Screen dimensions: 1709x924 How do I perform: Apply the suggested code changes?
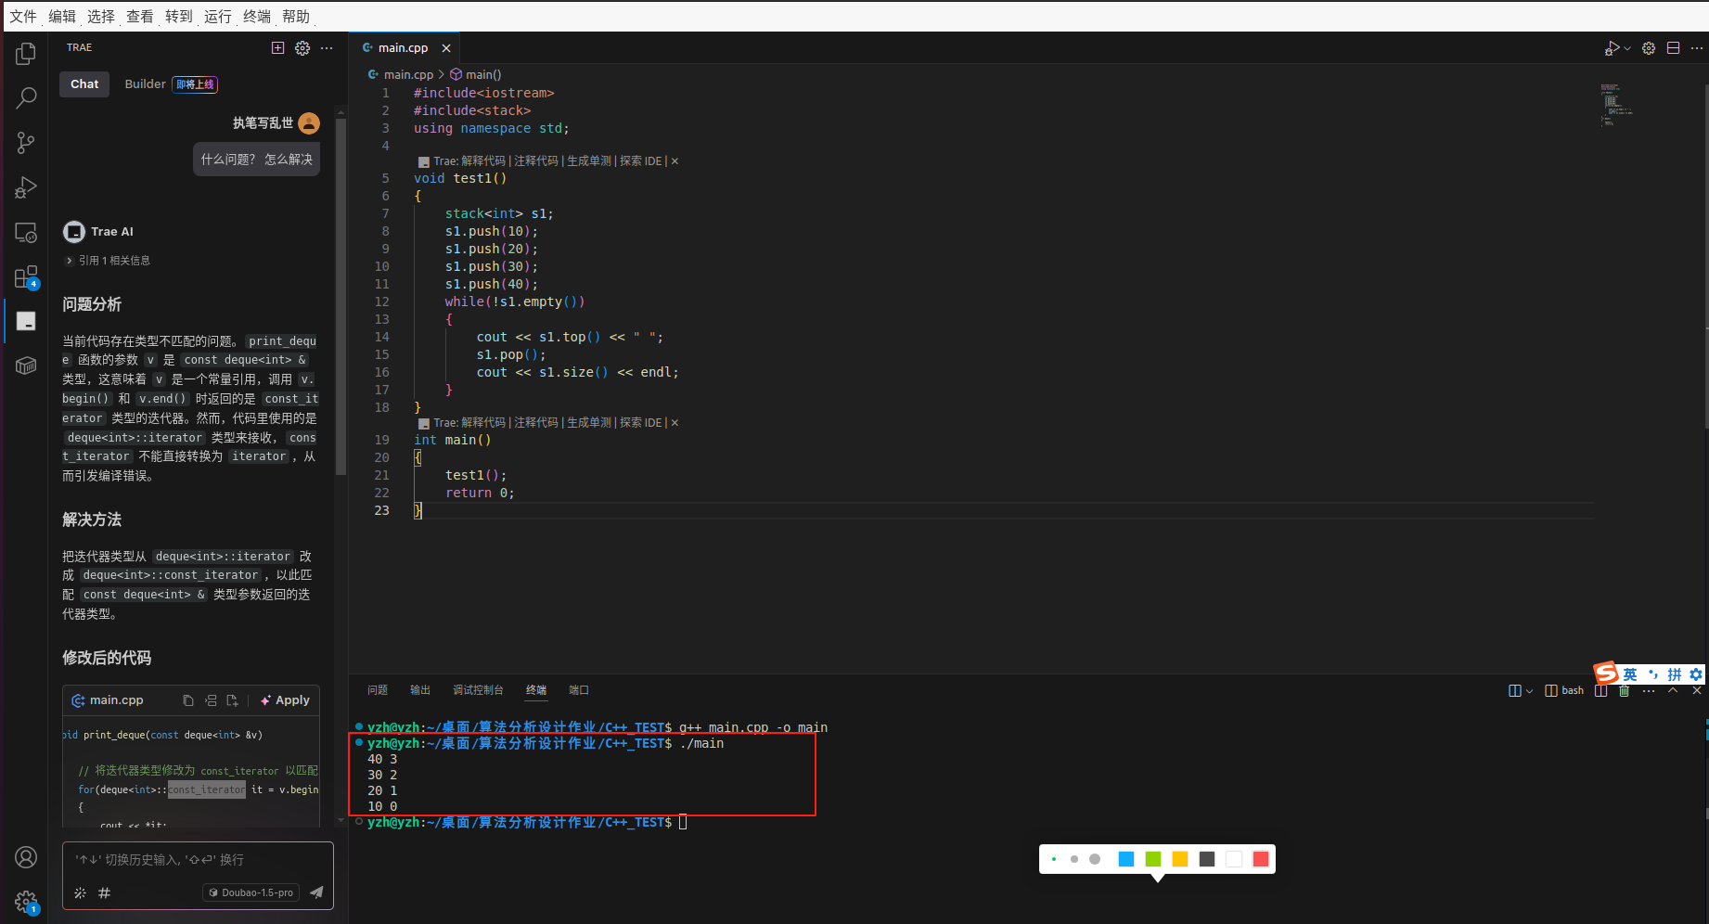click(x=286, y=700)
